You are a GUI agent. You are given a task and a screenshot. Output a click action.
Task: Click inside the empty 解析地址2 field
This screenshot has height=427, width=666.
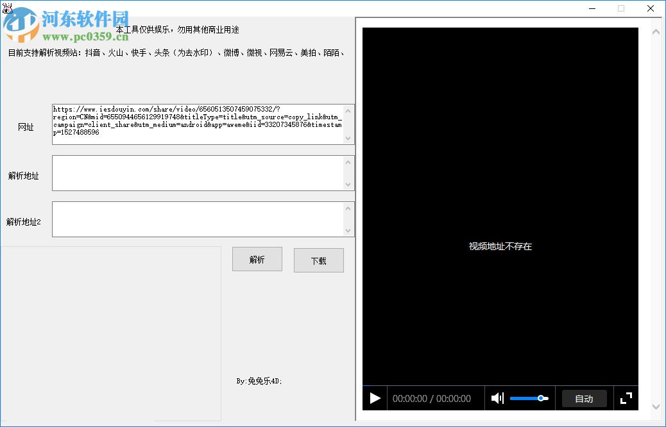(x=192, y=219)
